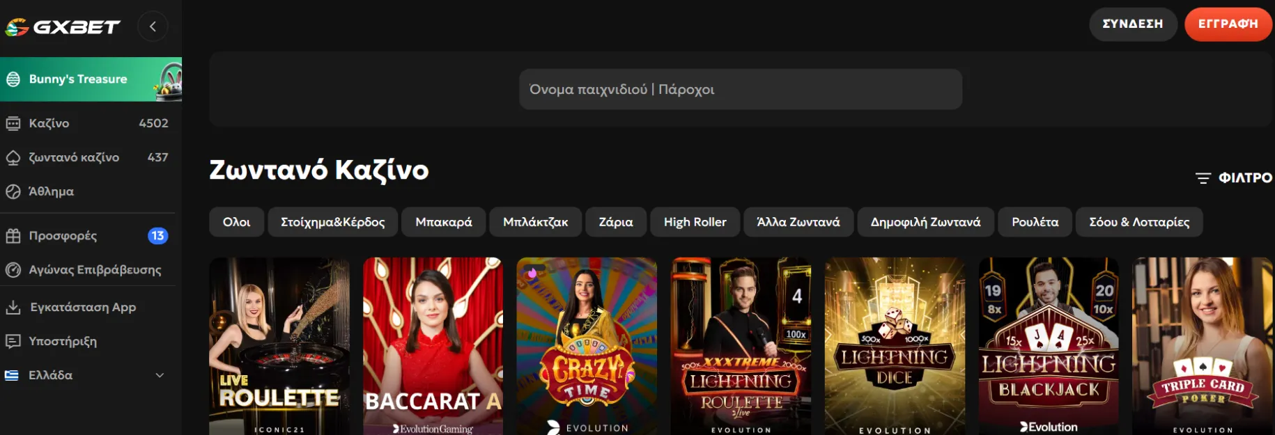This screenshot has height=435, width=1275.
Task: Open the Lightning Dice game thumbnail
Action: click(x=895, y=346)
